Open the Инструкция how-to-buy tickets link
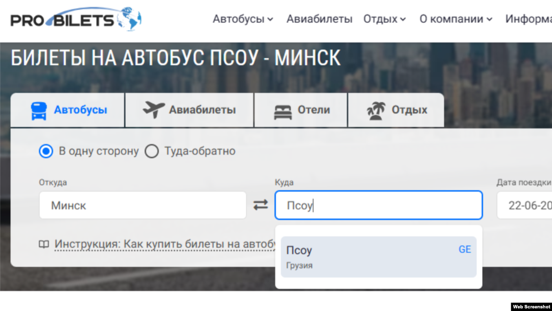 (165, 244)
